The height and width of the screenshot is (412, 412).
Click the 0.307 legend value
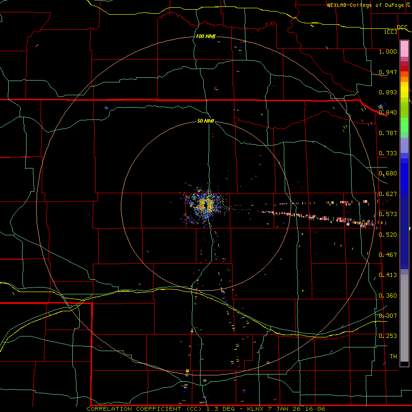click(388, 316)
